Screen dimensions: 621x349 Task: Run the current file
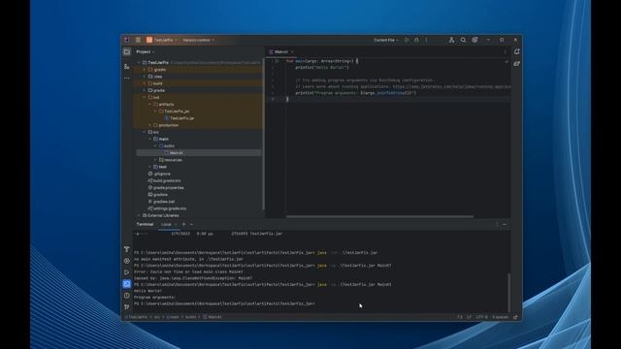[407, 40]
